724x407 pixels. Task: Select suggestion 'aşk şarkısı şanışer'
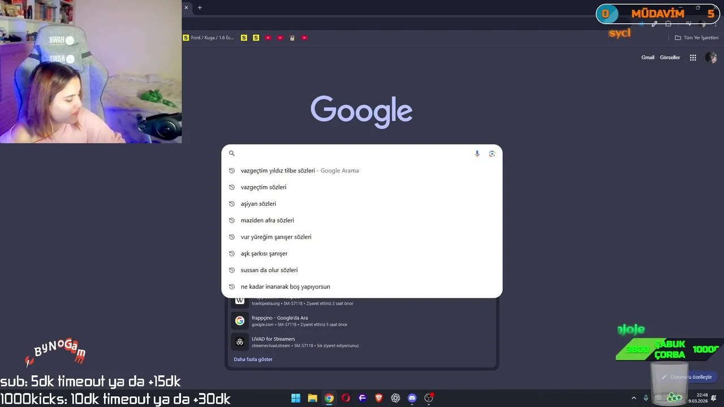(x=361, y=253)
